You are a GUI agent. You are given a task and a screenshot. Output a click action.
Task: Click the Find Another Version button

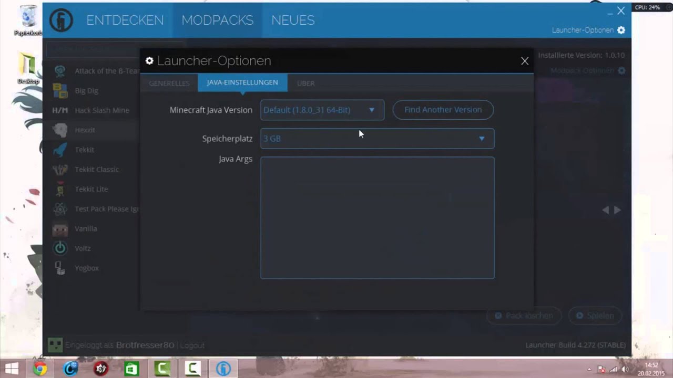pos(443,110)
